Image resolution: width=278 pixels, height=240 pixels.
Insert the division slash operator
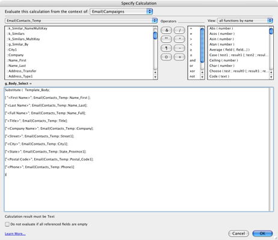coord(179,30)
